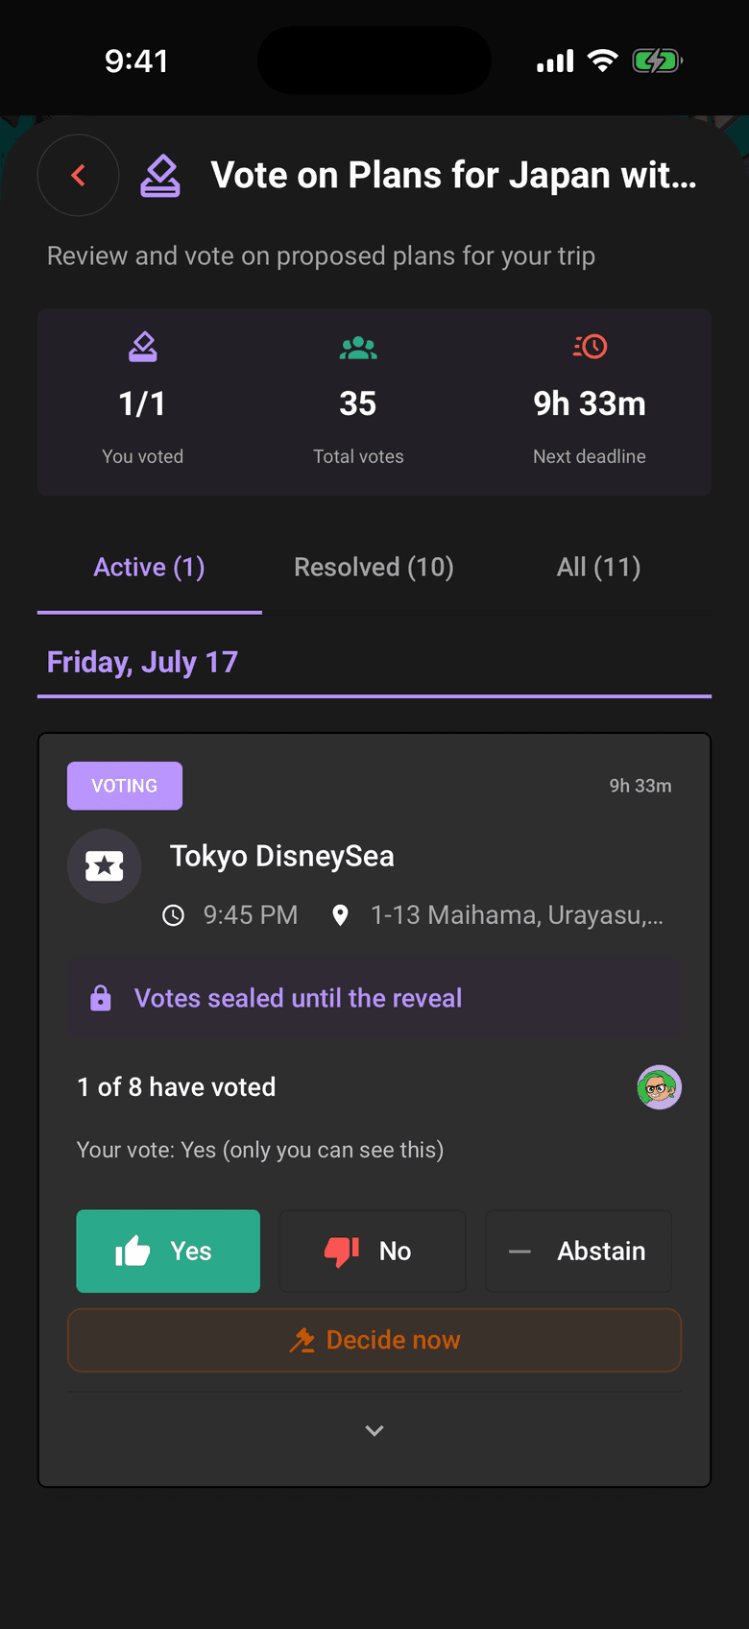Image resolution: width=749 pixels, height=1629 pixels.
Task: Tap the location pin next to Maihama address
Action: [x=340, y=915]
